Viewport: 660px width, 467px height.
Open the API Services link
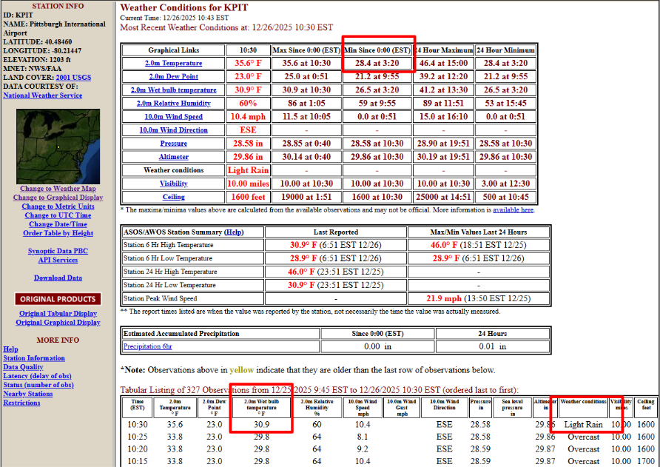point(58,260)
